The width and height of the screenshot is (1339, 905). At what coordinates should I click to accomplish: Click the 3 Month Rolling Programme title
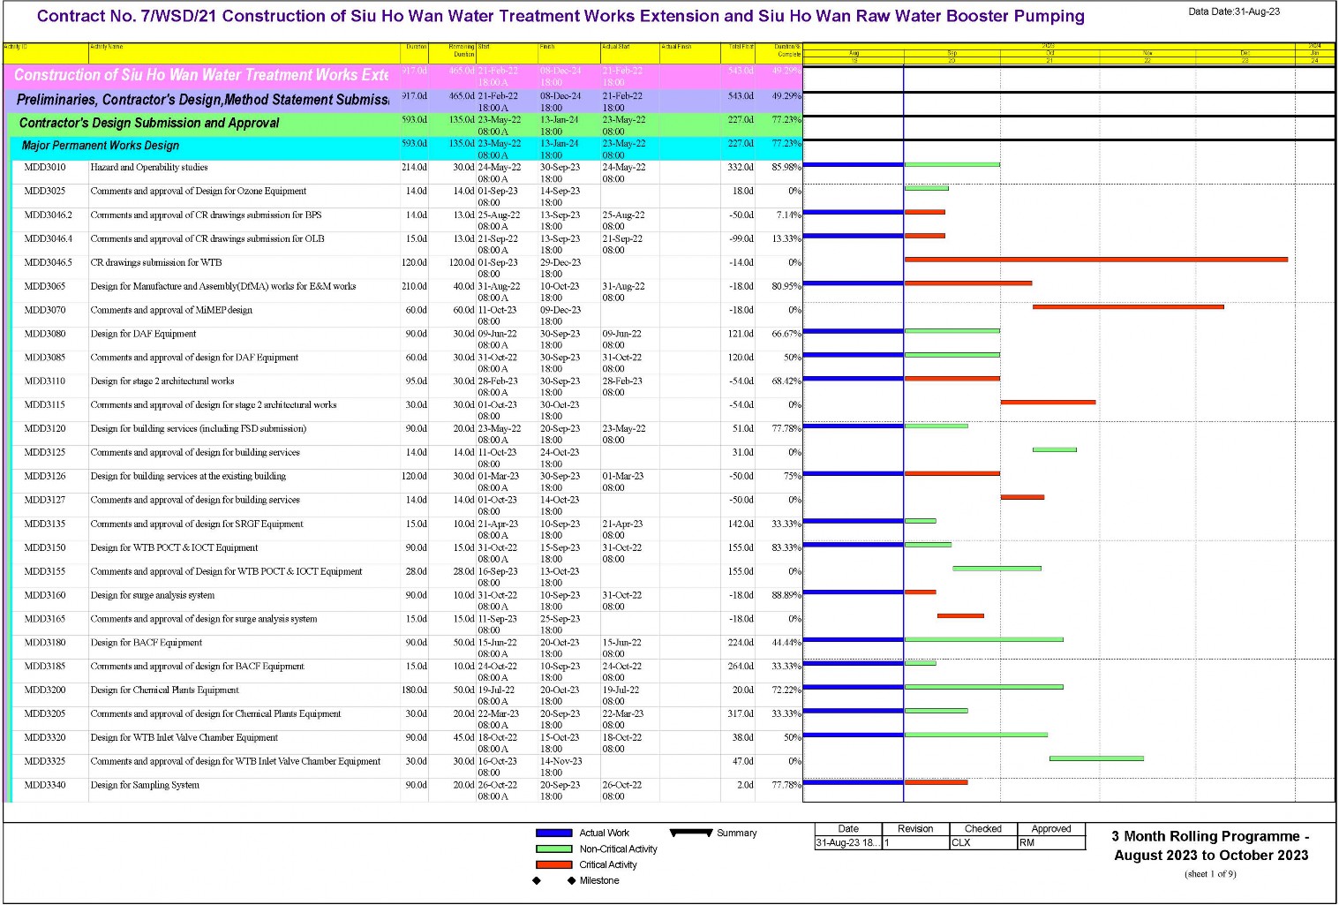(x=1211, y=846)
